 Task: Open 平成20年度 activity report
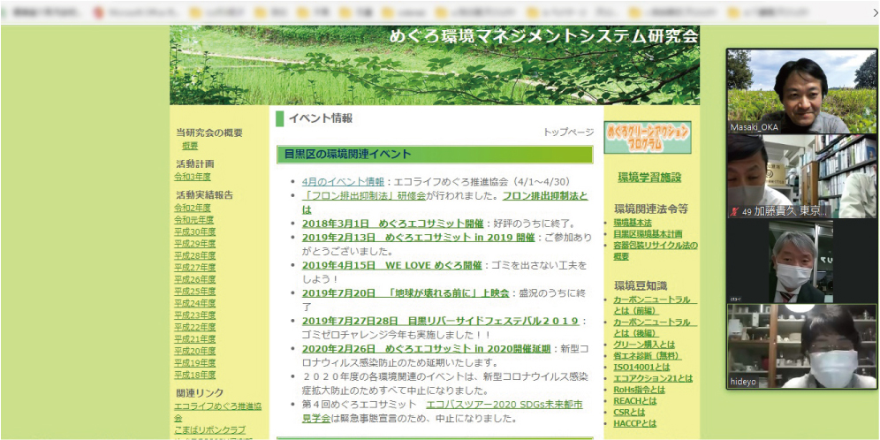point(194,351)
